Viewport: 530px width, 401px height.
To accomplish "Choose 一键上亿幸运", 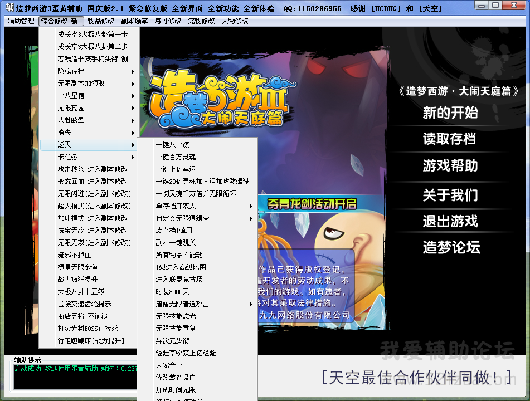I will pyautogui.click(x=197, y=169).
